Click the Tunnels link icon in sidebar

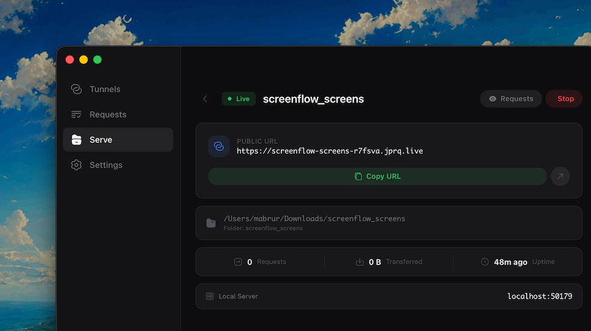pyautogui.click(x=76, y=89)
